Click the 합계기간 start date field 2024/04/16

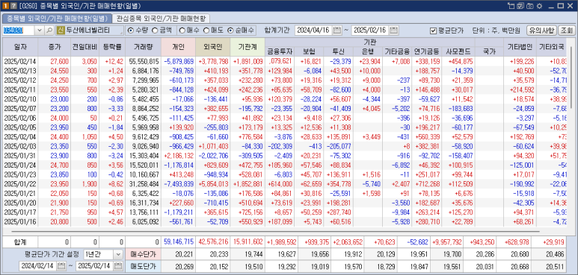tap(314, 31)
